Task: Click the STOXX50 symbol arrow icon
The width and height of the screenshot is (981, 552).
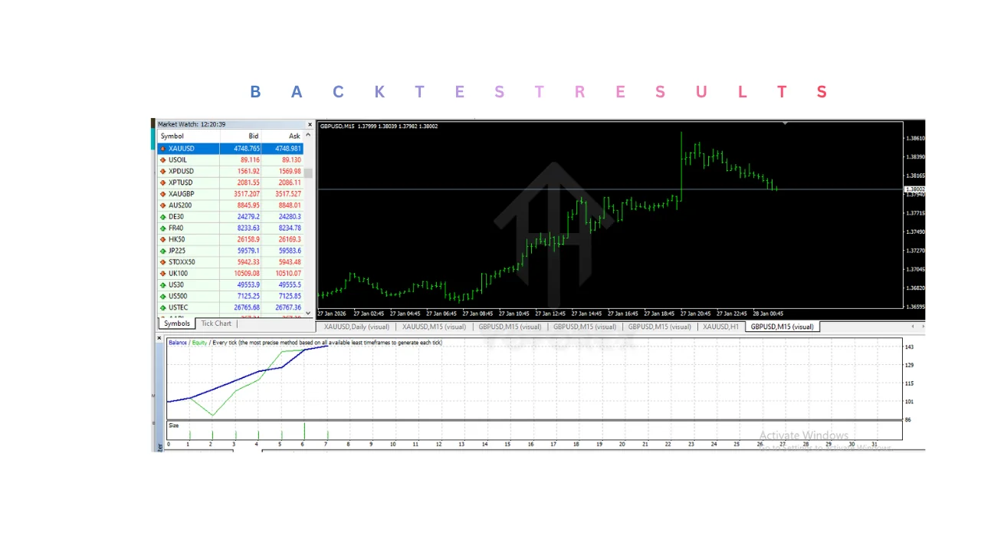Action: 162,262
